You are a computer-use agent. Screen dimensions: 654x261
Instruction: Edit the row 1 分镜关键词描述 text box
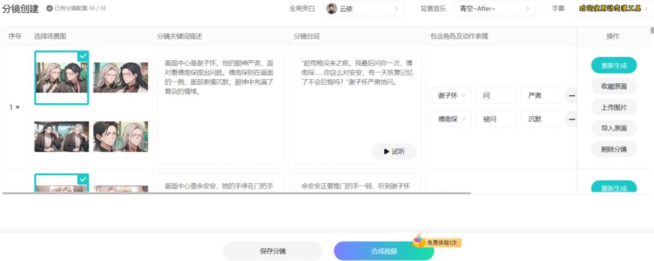click(x=221, y=107)
